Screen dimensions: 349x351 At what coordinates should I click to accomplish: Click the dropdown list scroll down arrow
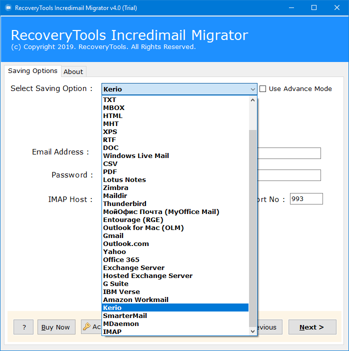(x=252, y=331)
